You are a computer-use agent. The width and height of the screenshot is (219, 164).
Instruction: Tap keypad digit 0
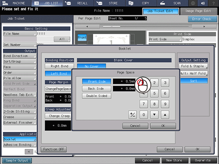[144, 115]
